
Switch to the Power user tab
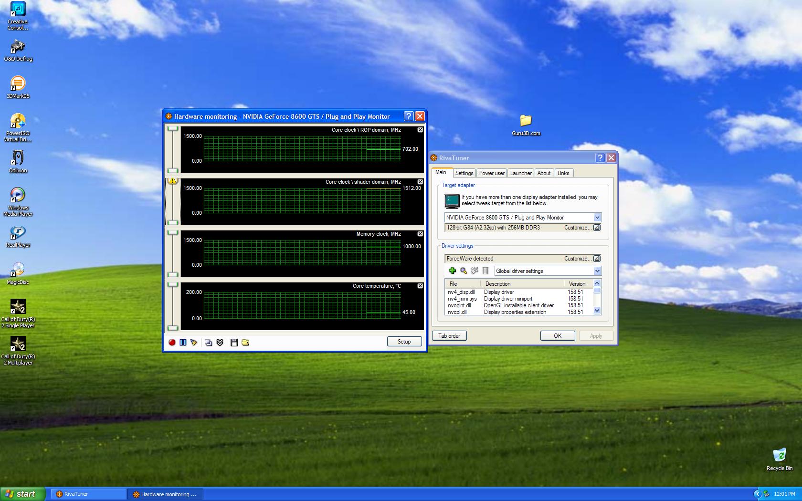pos(492,173)
